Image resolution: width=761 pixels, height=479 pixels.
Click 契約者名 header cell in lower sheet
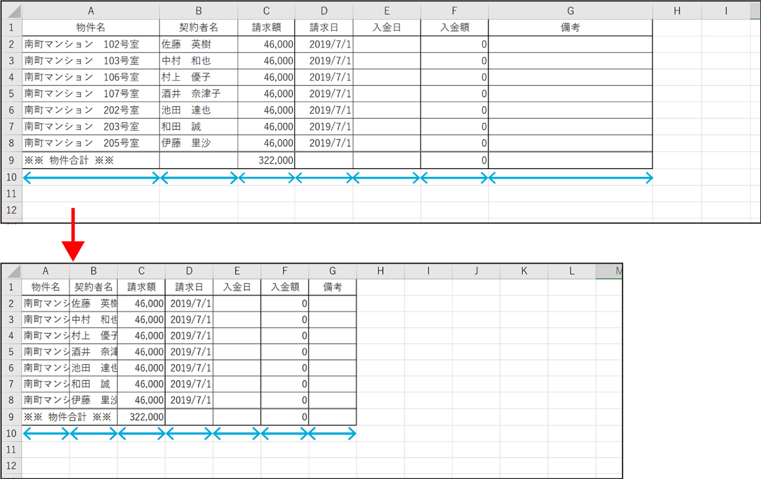[x=94, y=287]
